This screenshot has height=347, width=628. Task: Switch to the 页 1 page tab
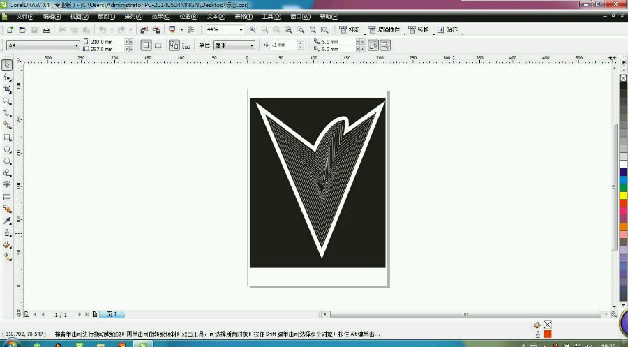(x=112, y=315)
